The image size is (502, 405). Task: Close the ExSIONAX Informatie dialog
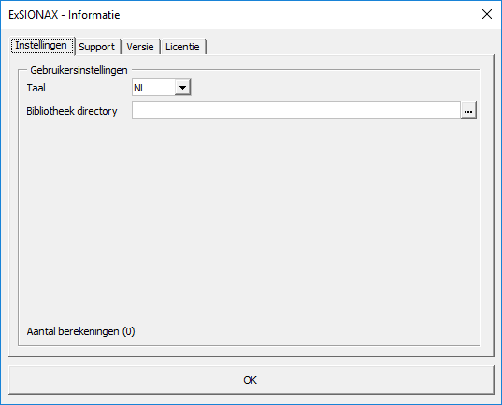487,14
